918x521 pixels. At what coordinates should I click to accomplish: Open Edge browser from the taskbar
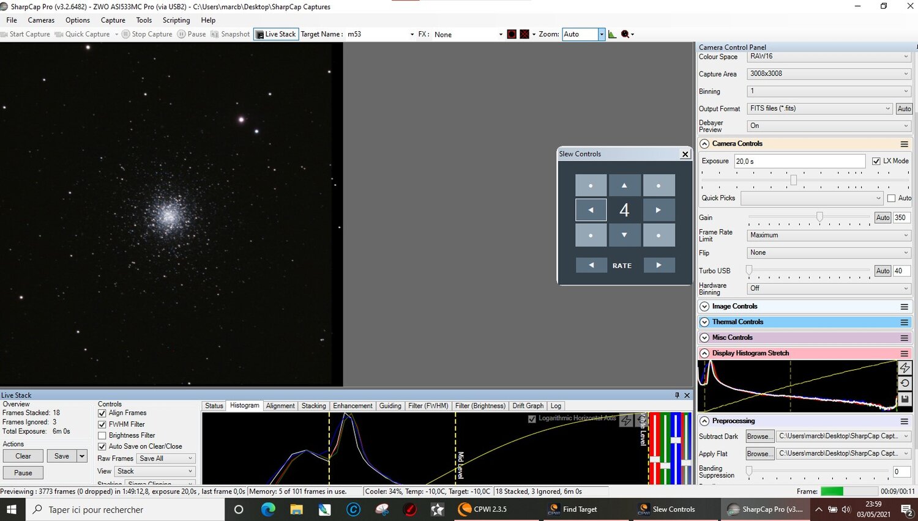pyautogui.click(x=268, y=509)
